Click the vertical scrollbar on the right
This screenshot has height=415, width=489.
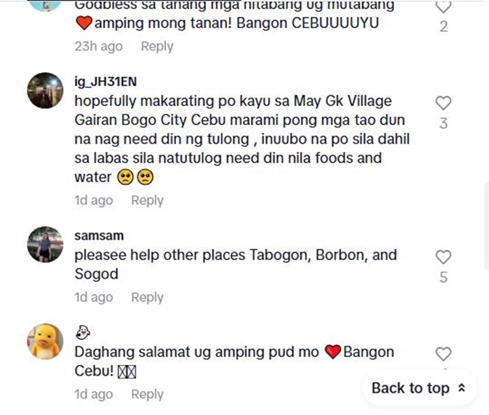[486, 226]
